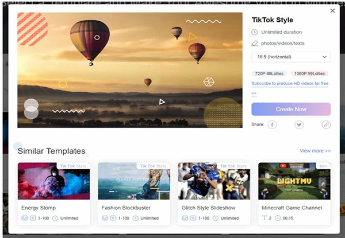Screen dimensions: 345x238
Task: Click the Energy Stomp title text
Action: point(39,208)
